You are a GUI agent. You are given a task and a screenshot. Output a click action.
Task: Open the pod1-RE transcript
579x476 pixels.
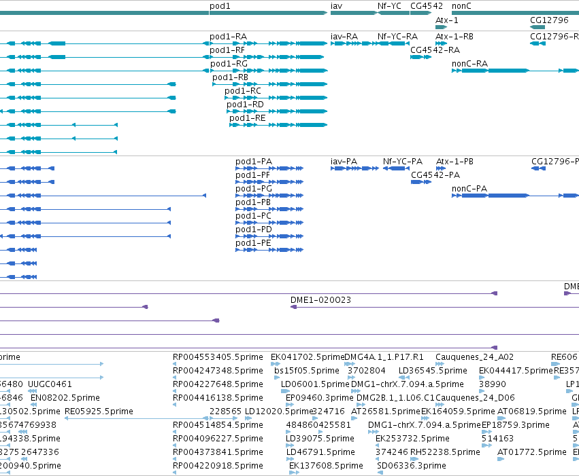pos(248,118)
